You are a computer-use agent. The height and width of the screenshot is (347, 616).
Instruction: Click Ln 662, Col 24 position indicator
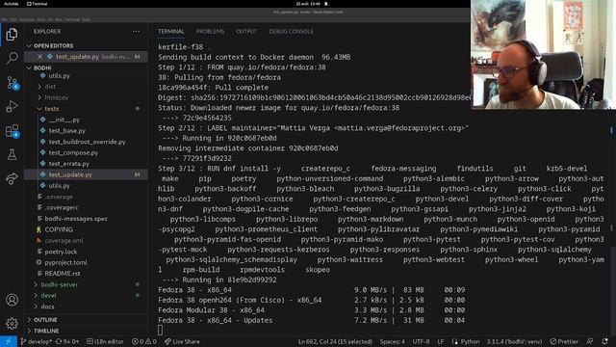[335, 341]
